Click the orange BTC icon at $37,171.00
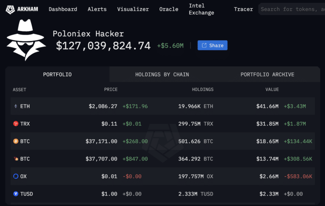 click(x=16, y=141)
